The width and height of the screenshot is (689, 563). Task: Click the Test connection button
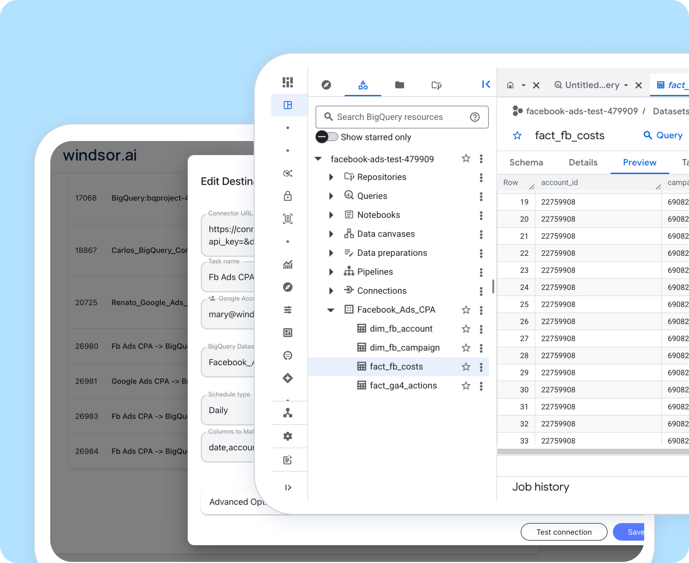[x=564, y=532]
